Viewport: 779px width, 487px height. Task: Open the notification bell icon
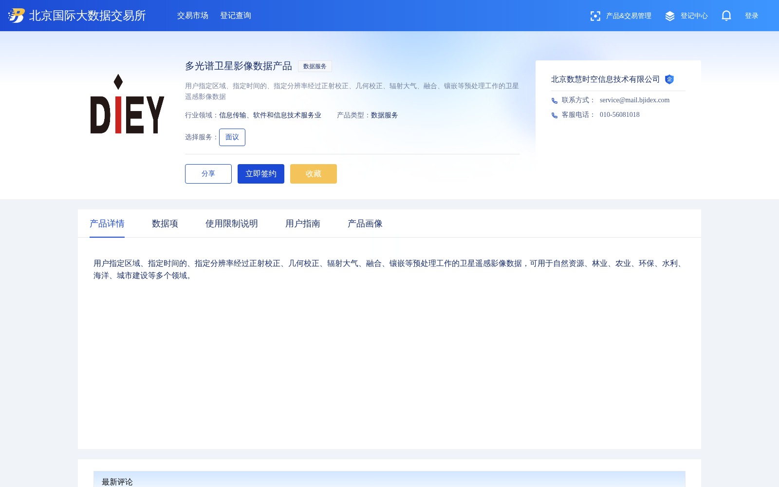[726, 16]
